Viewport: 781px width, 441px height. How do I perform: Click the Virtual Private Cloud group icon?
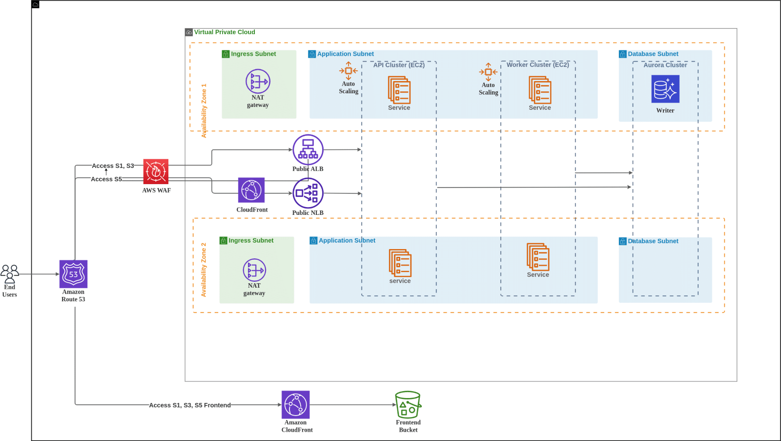click(189, 32)
